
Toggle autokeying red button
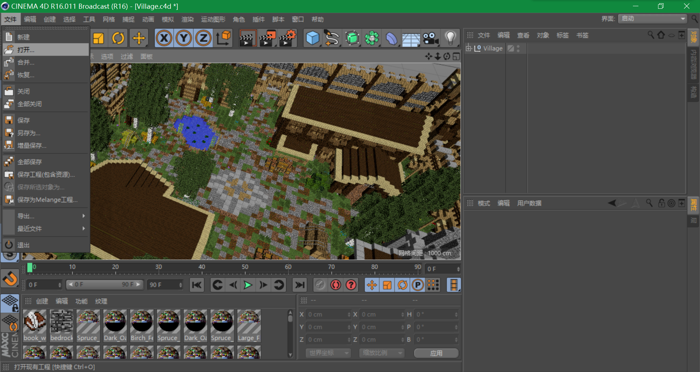335,285
